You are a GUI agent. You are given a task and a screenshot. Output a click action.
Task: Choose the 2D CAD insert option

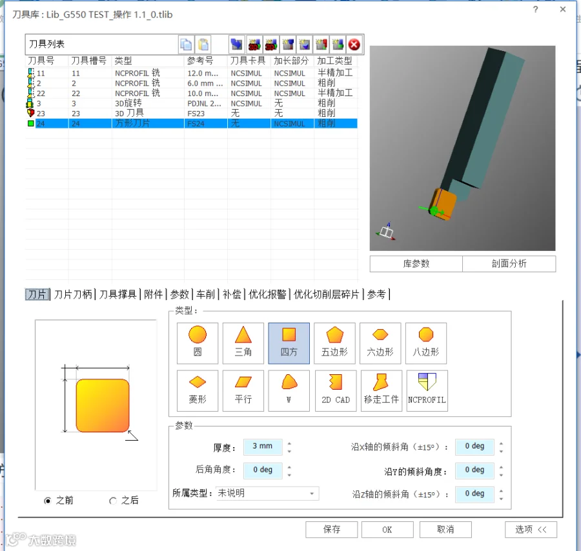tap(335, 390)
